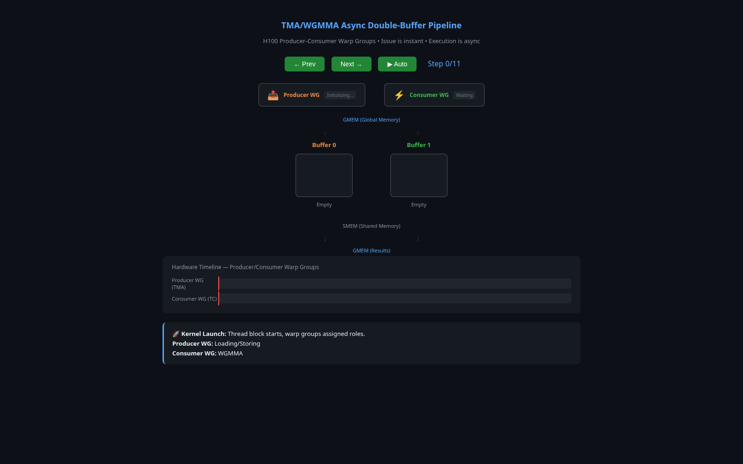
Task: Click the play triangle inside the Auto button
Action: (389, 64)
